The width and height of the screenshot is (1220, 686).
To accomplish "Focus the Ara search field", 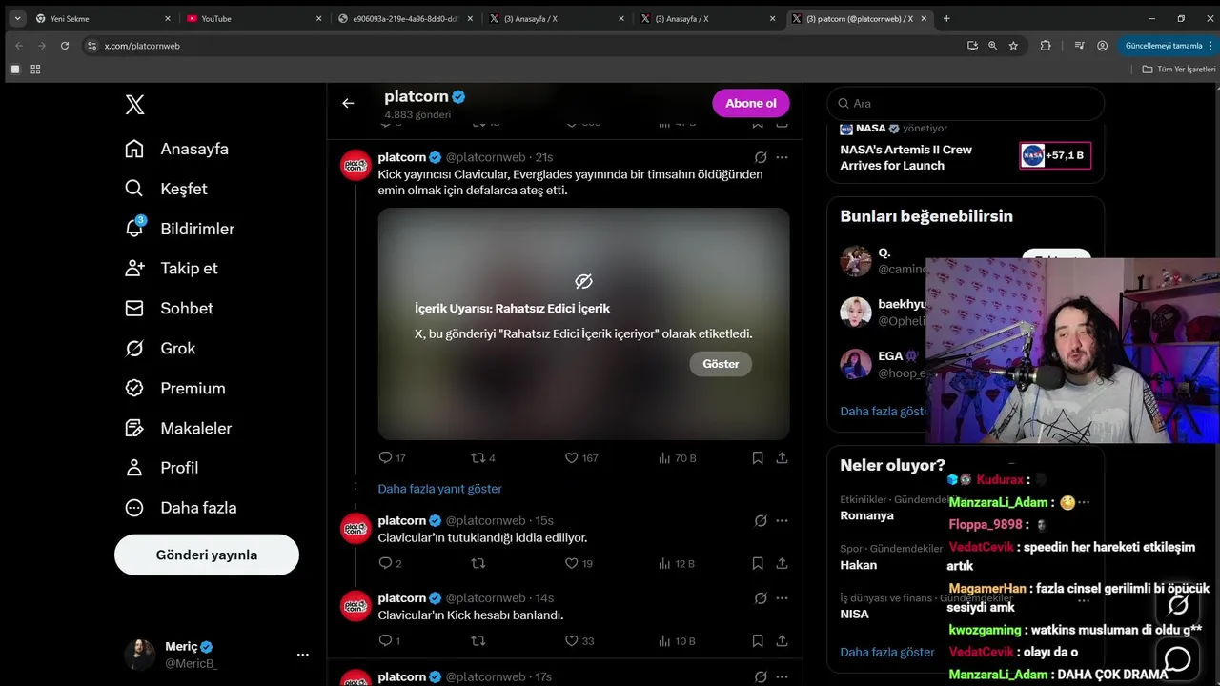I will pos(966,103).
